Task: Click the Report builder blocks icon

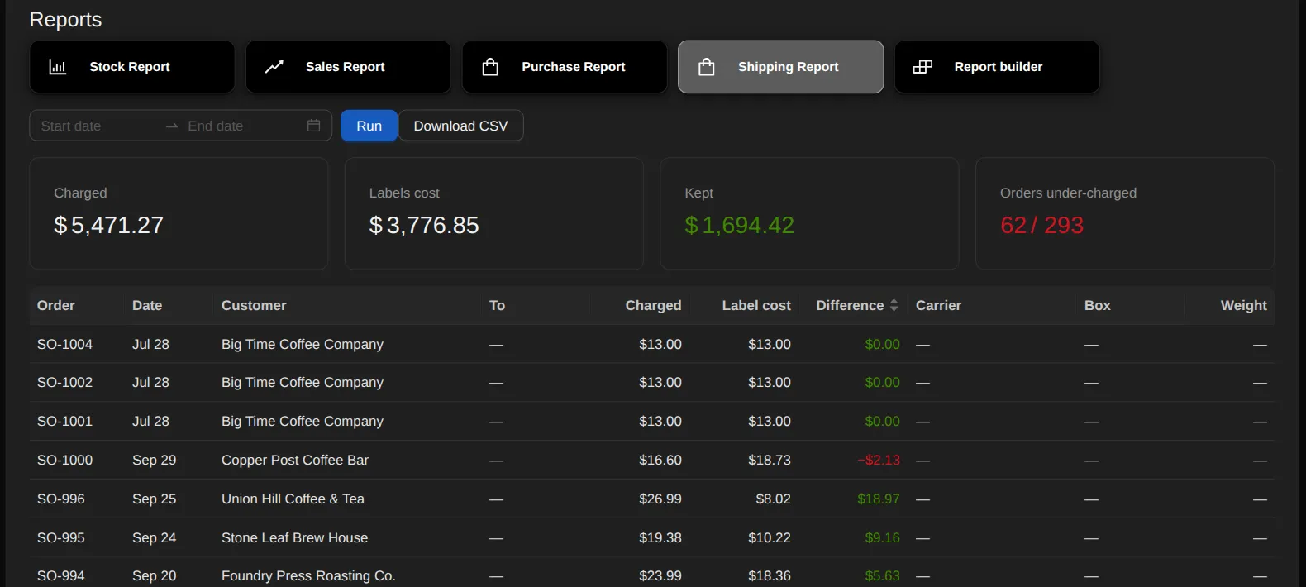Action: (922, 67)
